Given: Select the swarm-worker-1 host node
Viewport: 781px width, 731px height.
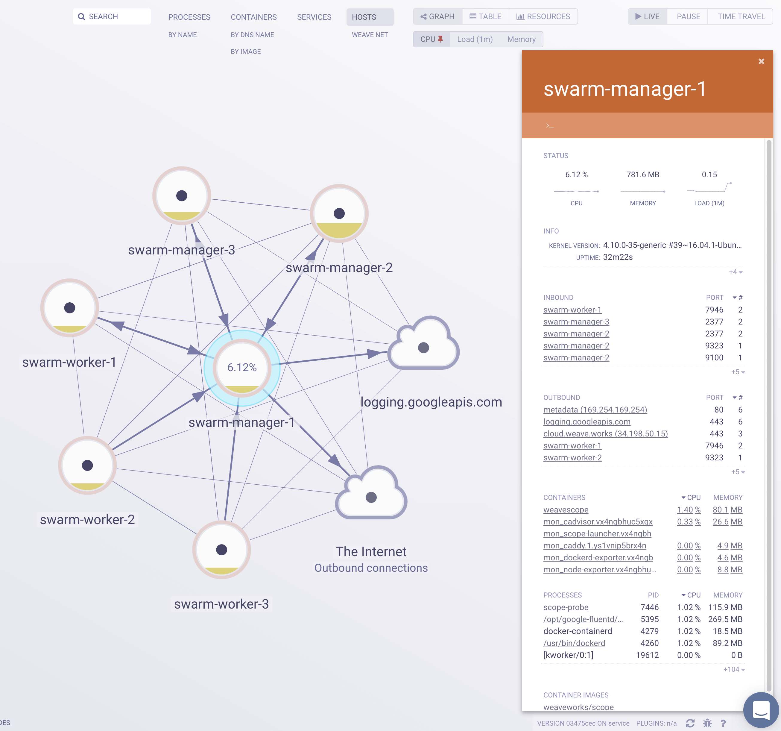Looking at the screenshot, I should (69, 308).
